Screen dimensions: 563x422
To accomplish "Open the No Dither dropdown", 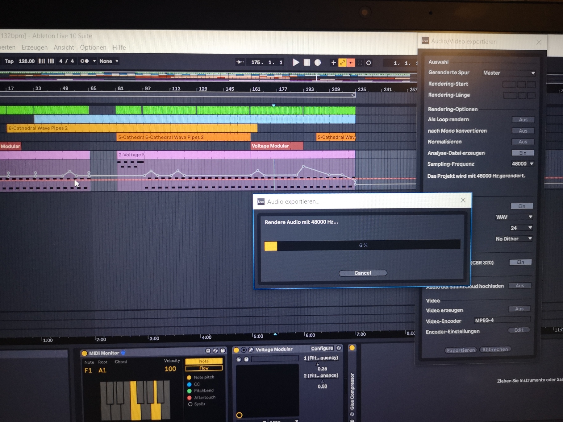I will [x=513, y=239].
